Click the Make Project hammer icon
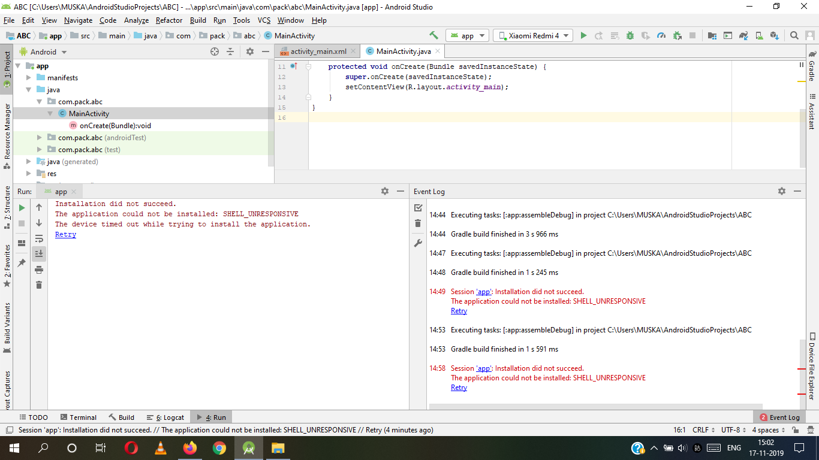 coord(433,36)
